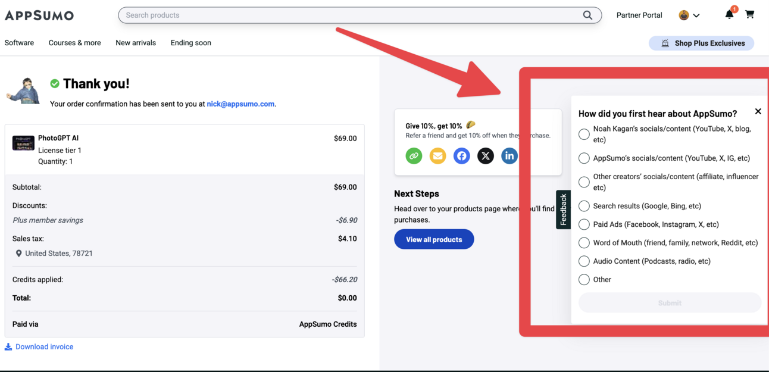Click the Next Steps heading
Image resolution: width=769 pixels, height=372 pixels.
click(x=417, y=194)
